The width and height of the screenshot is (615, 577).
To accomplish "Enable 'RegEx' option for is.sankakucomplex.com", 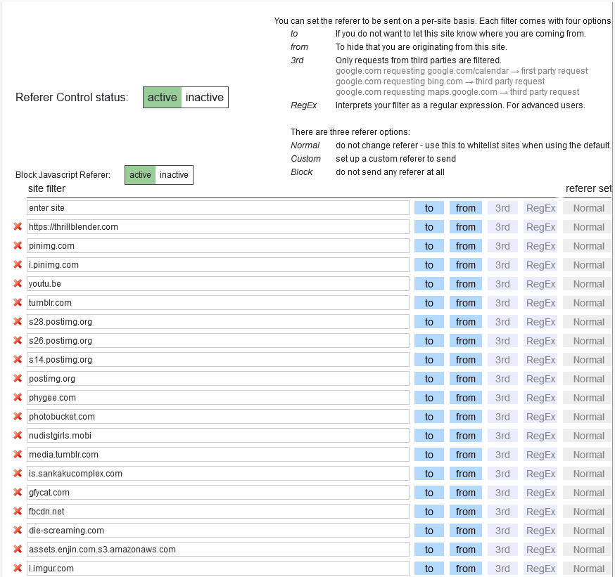I will coord(540,474).
